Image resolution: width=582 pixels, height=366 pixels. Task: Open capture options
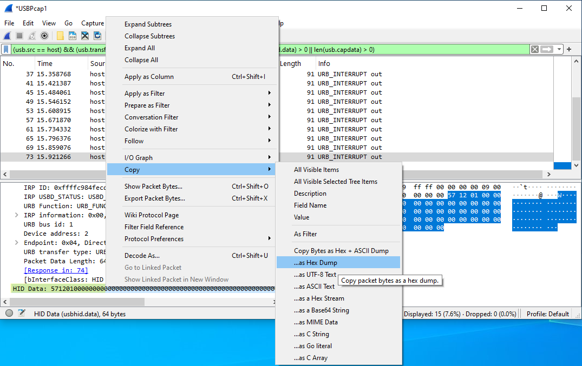tap(44, 36)
